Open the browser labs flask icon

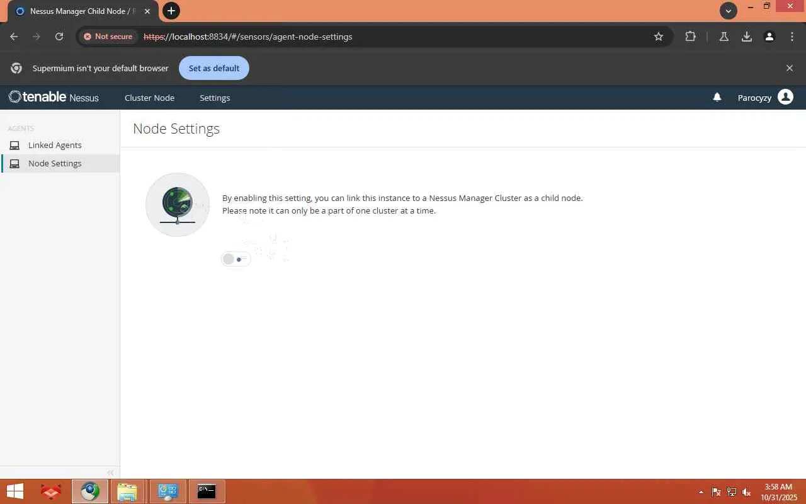(x=724, y=37)
